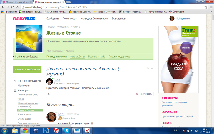The image size is (214, 134).
Task: Click the Написать в сообщество button
Action: (x=27, y=70)
